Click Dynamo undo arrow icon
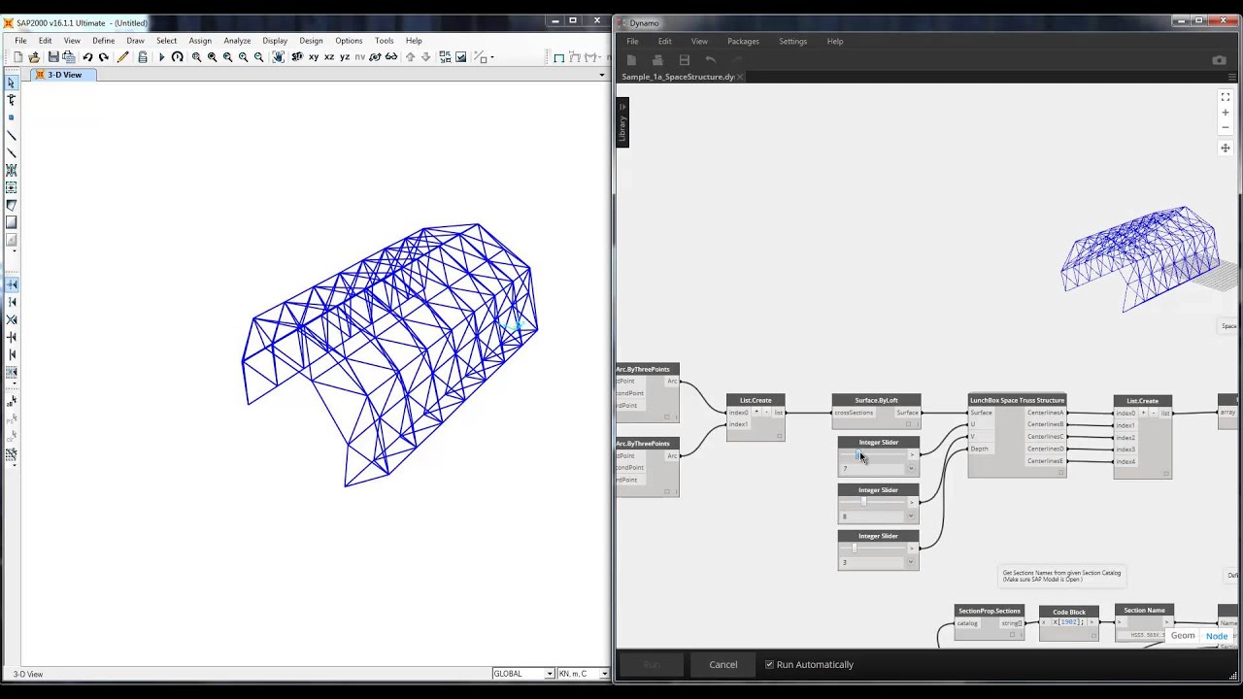The image size is (1243, 699). tap(711, 60)
